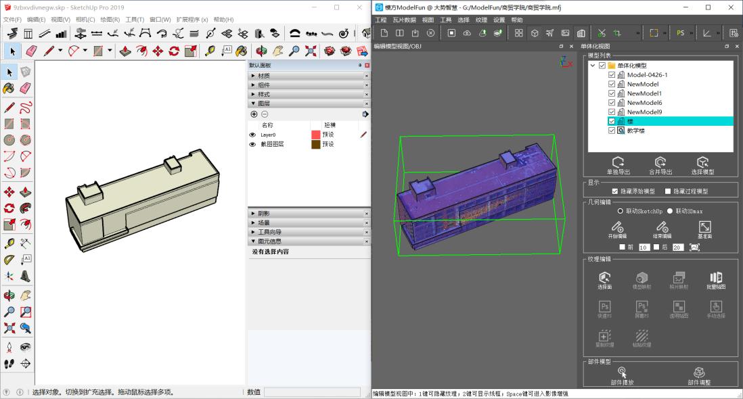743x399 pixels.
Task: Click Zoom Extents in SketchUp top toolbar
Action: click(x=311, y=51)
